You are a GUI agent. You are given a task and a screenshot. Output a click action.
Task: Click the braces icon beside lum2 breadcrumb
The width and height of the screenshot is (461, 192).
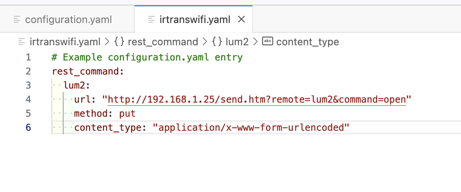pyautogui.click(x=217, y=42)
